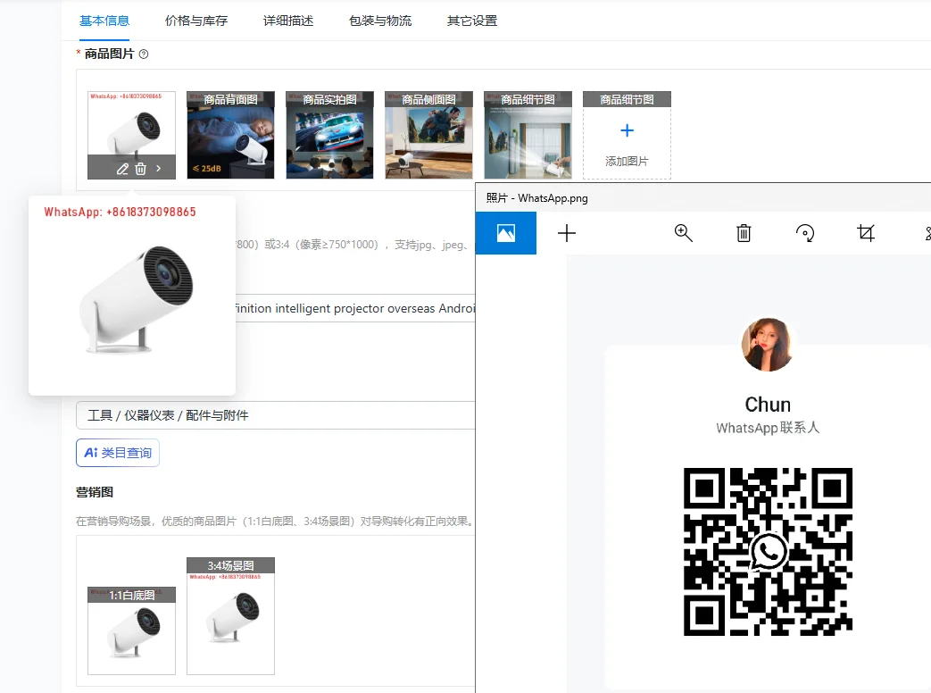Click the 添加图片 label

tap(627, 161)
